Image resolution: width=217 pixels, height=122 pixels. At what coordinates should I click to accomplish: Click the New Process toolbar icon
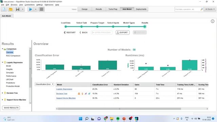[x=4, y=9]
